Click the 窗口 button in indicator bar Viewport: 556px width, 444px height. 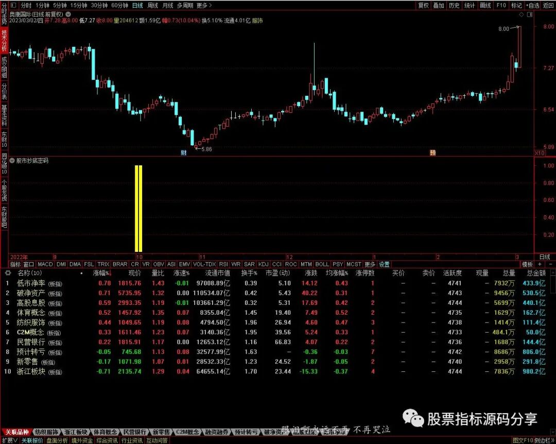(28, 264)
